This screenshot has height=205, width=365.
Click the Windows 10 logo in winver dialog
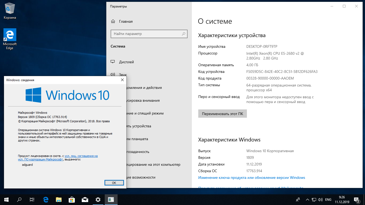[67, 95]
